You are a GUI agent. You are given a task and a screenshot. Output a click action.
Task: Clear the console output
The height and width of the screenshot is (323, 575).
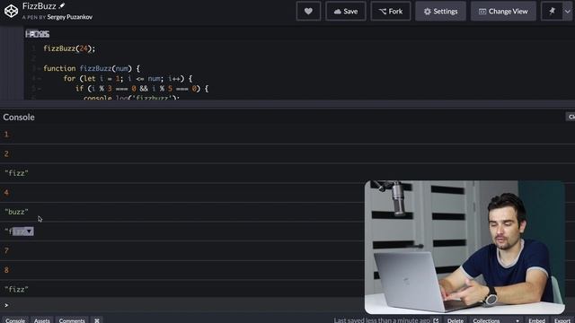[x=571, y=117]
